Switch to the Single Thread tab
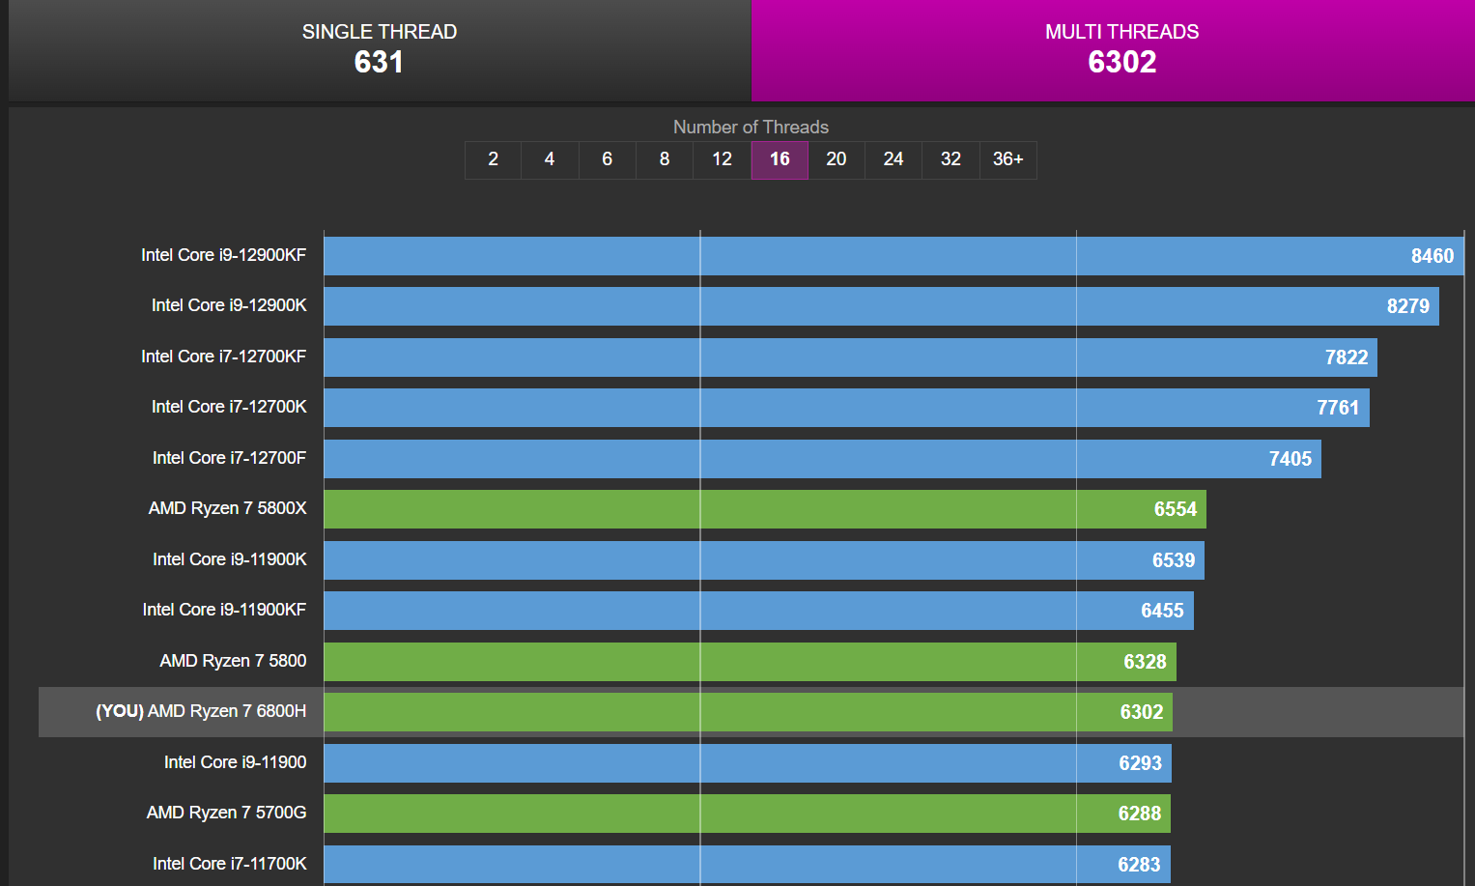The image size is (1475, 886). click(x=380, y=50)
